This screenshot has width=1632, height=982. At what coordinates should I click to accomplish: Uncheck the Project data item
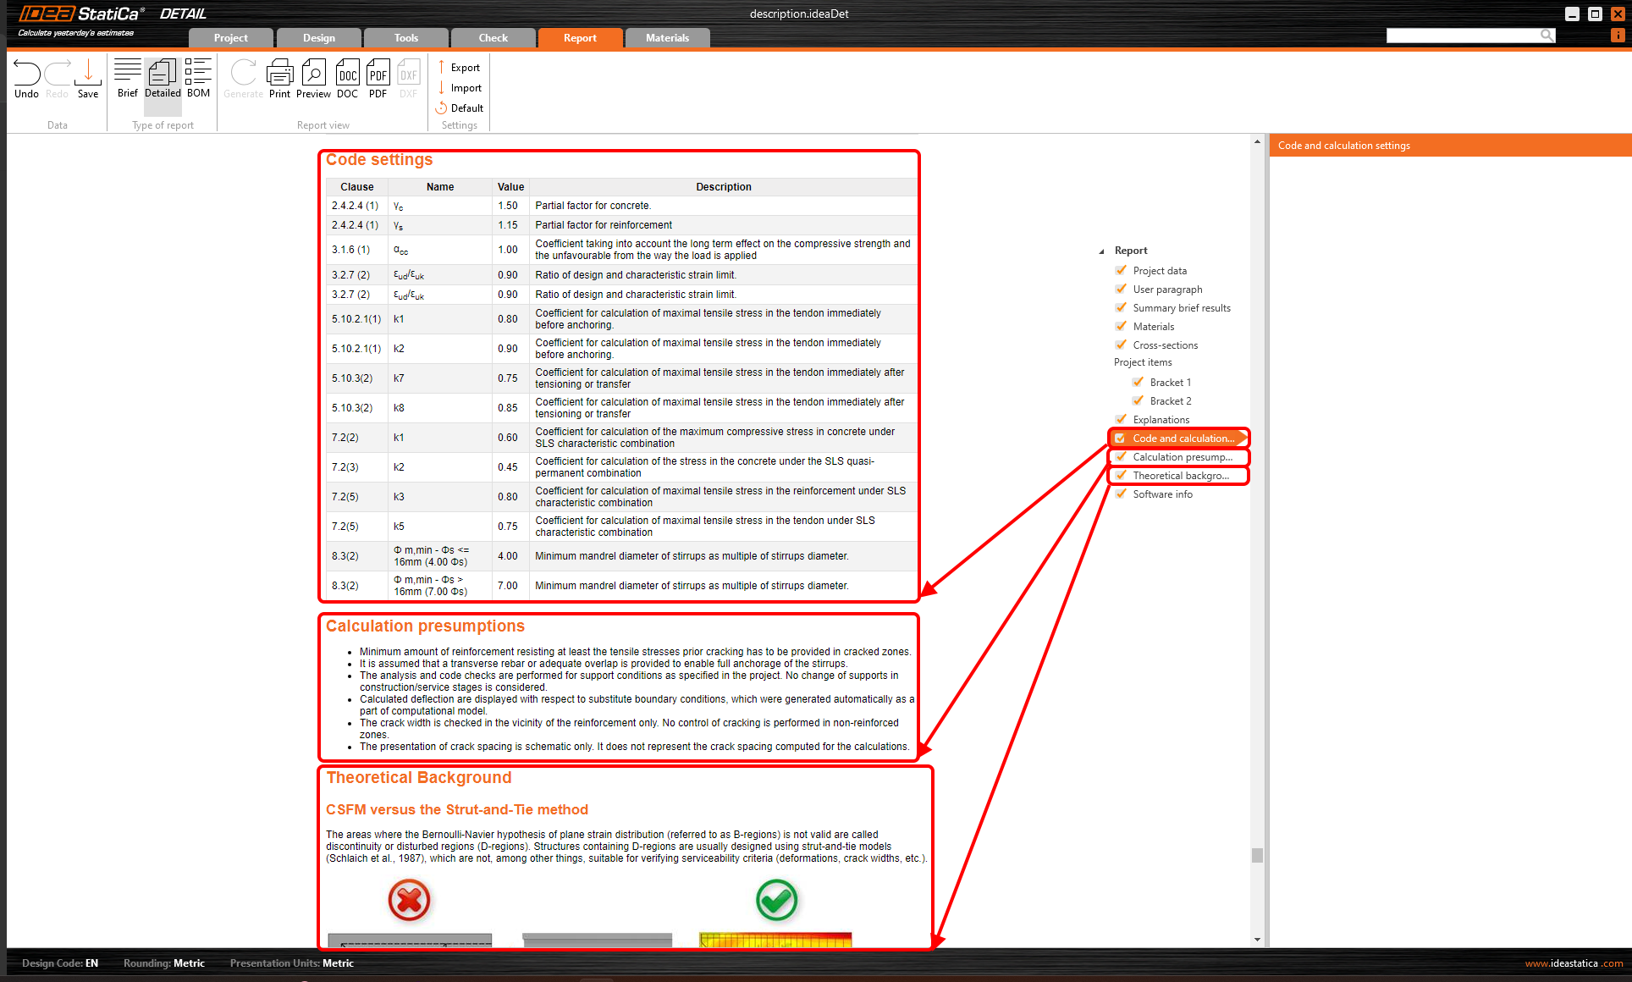coord(1121,270)
